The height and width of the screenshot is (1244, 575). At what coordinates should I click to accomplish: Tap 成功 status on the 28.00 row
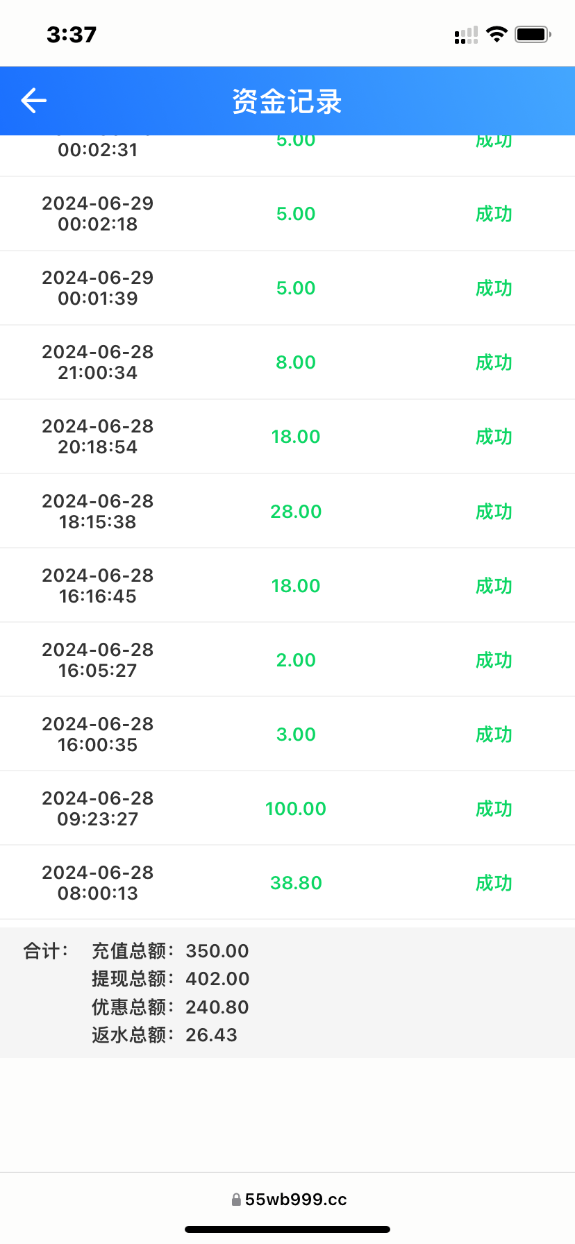494,512
